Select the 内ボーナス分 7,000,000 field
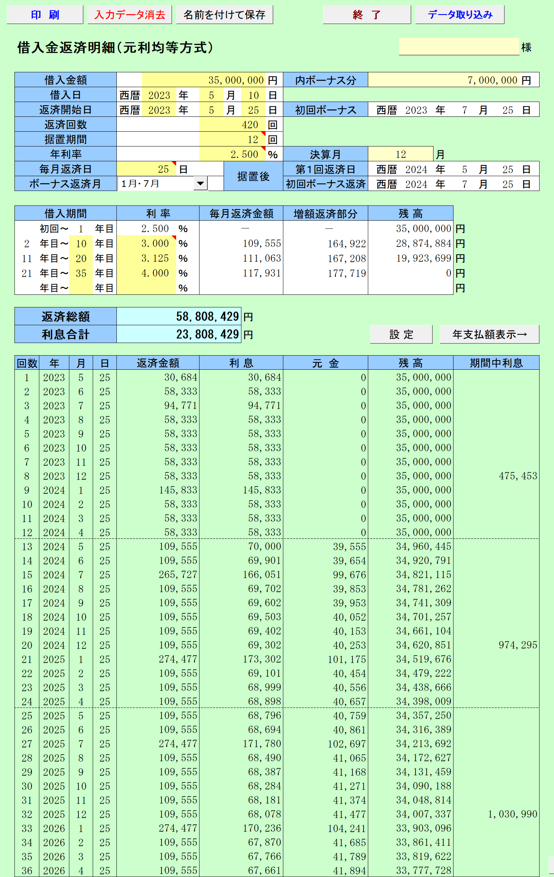 (x=454, y=80)
